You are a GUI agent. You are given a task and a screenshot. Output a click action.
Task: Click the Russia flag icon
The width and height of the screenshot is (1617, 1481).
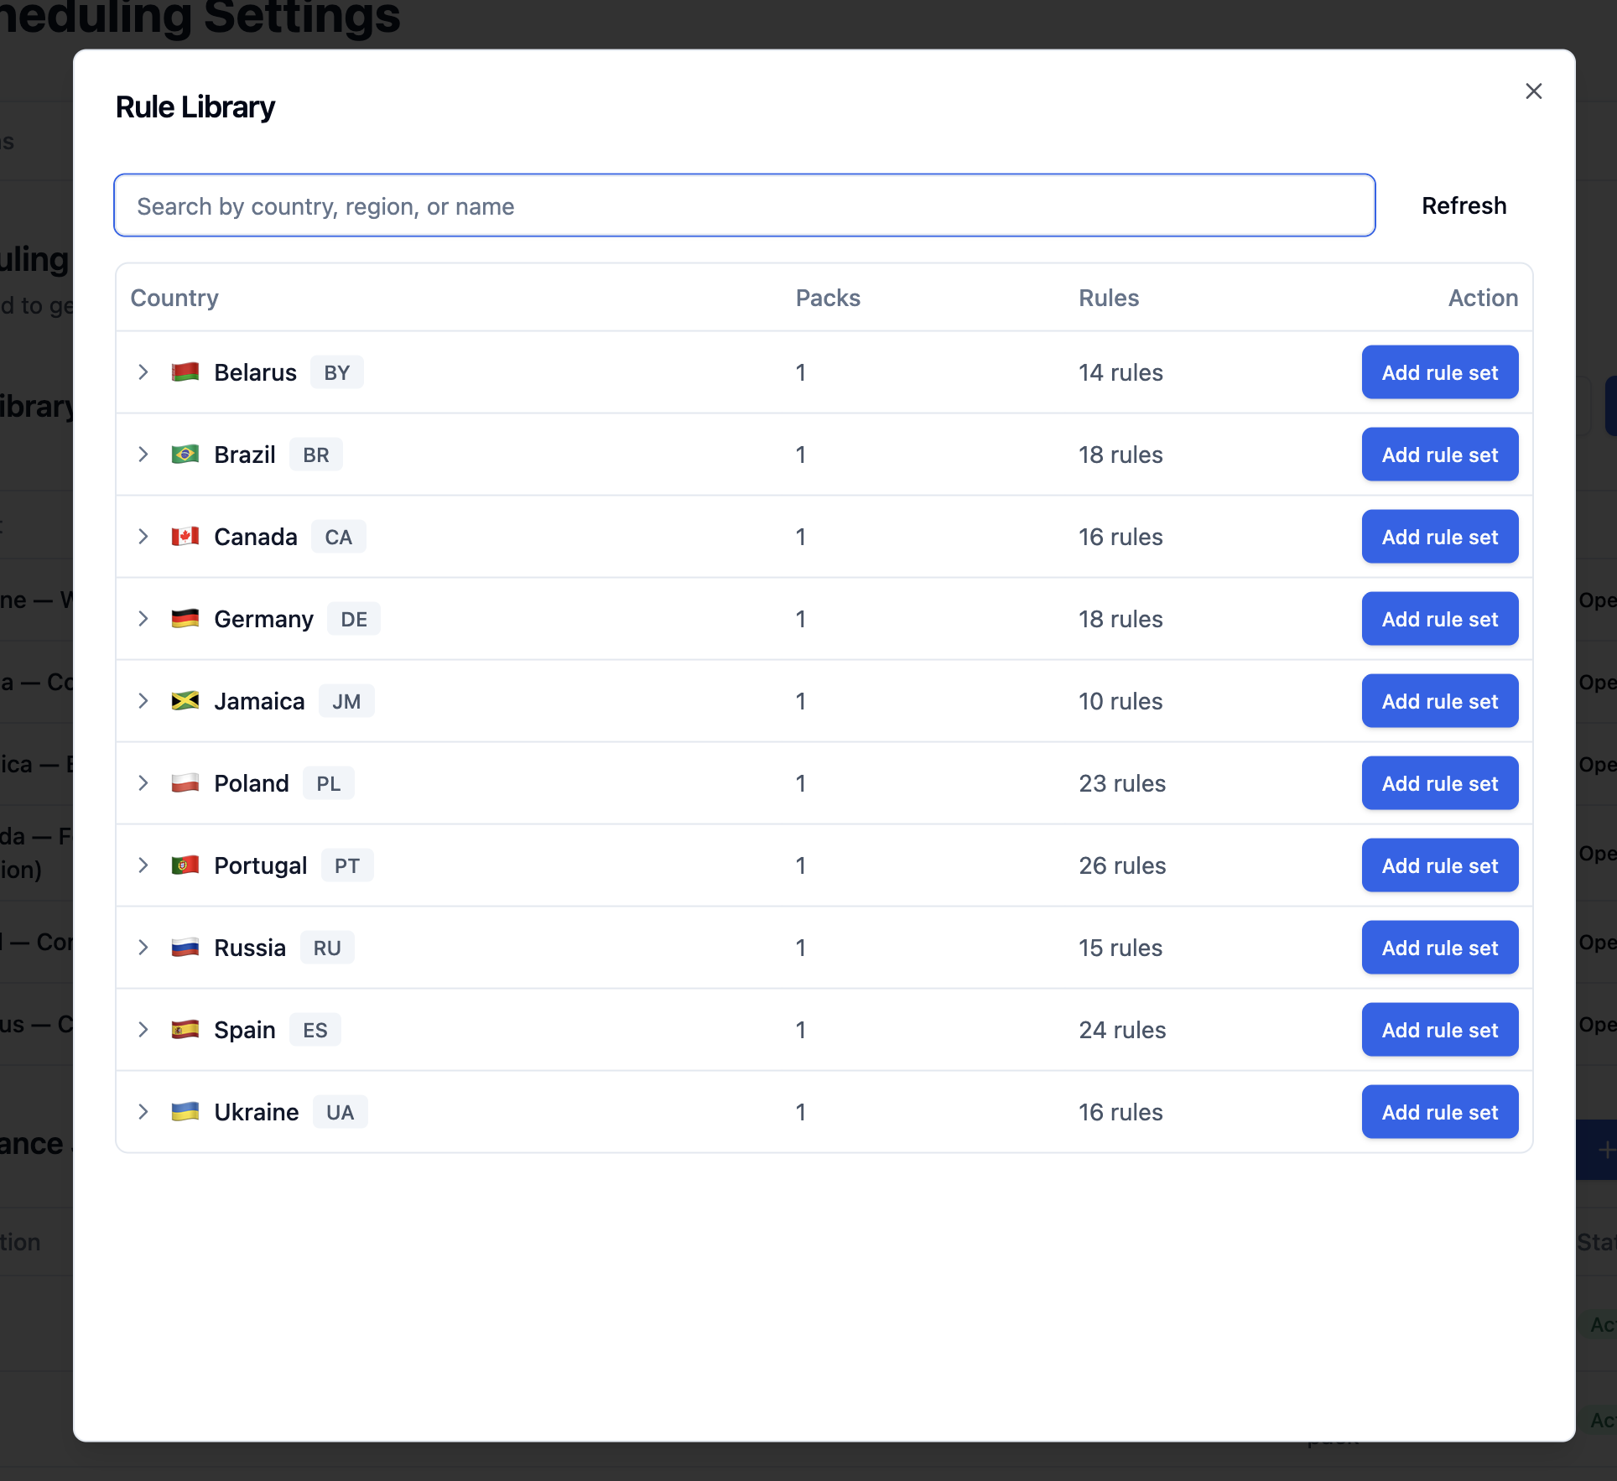pyautogui.click(x=185, y=948)
